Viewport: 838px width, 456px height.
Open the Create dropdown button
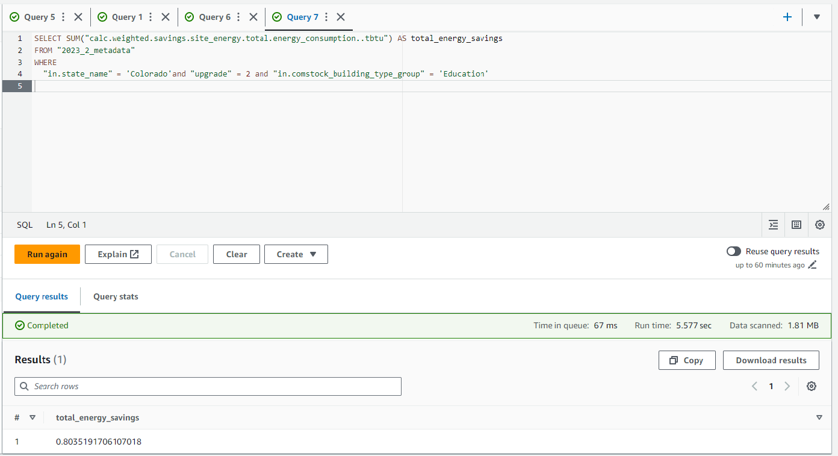[x=296, y=254]
